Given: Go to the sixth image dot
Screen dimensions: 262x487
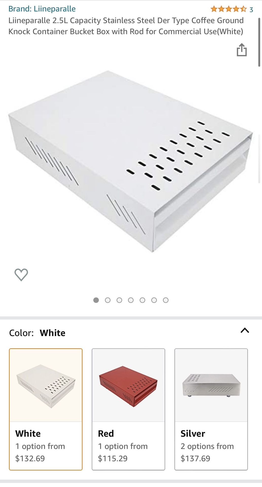Looking at the screenshot, I should [154, 300].
